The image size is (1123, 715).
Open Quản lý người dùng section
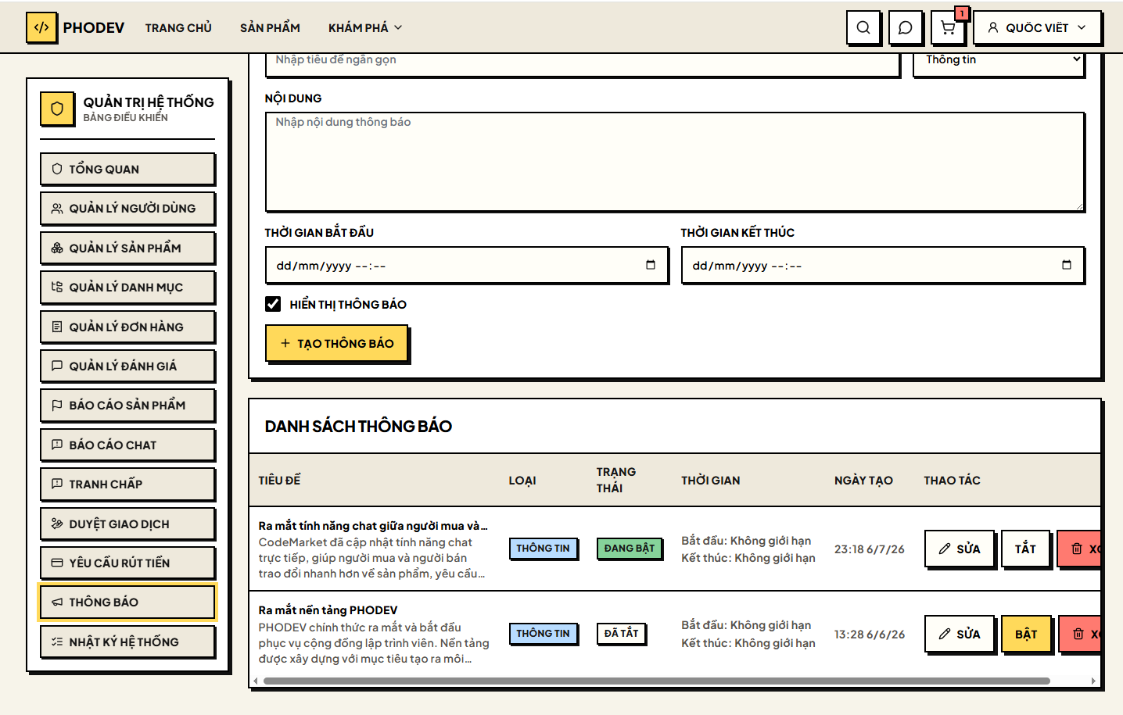pos(127,208)
